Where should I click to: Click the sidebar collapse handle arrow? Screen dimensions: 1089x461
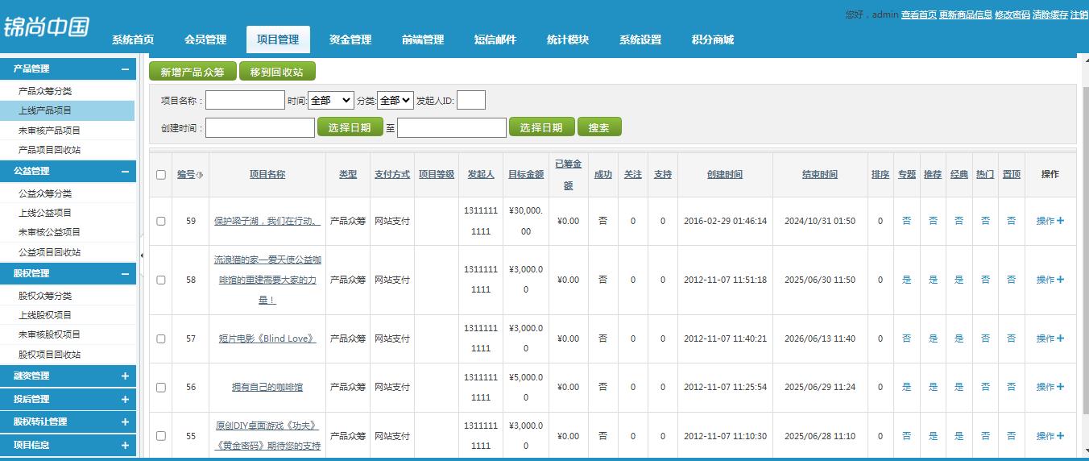click(x=142, y=255)
